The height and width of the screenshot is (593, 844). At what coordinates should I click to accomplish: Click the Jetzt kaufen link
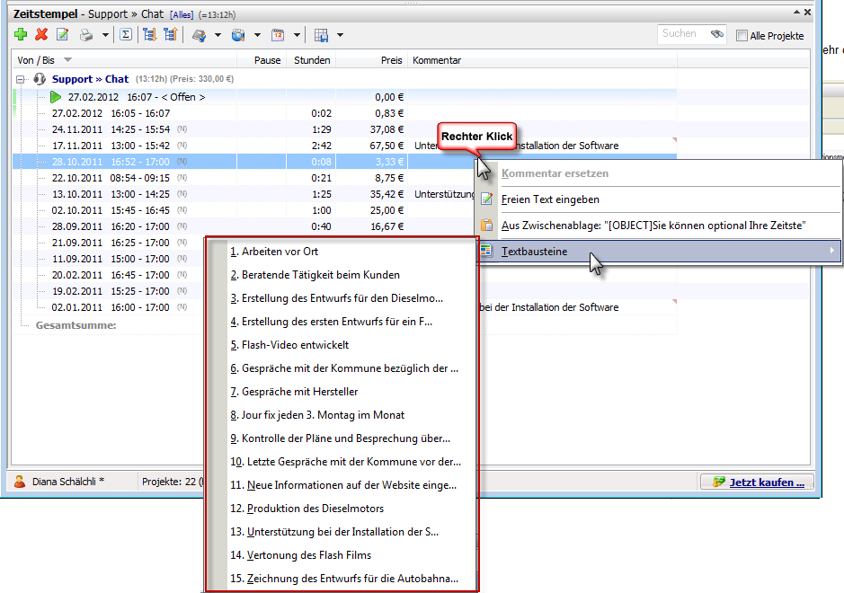(767, 482)
